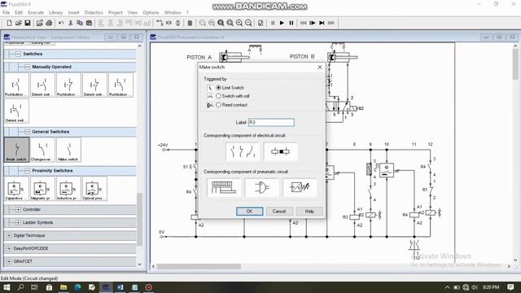
Task: Click the circuit window vertical scrollbar
Action: pyautogui.click(x=515, y=65)
